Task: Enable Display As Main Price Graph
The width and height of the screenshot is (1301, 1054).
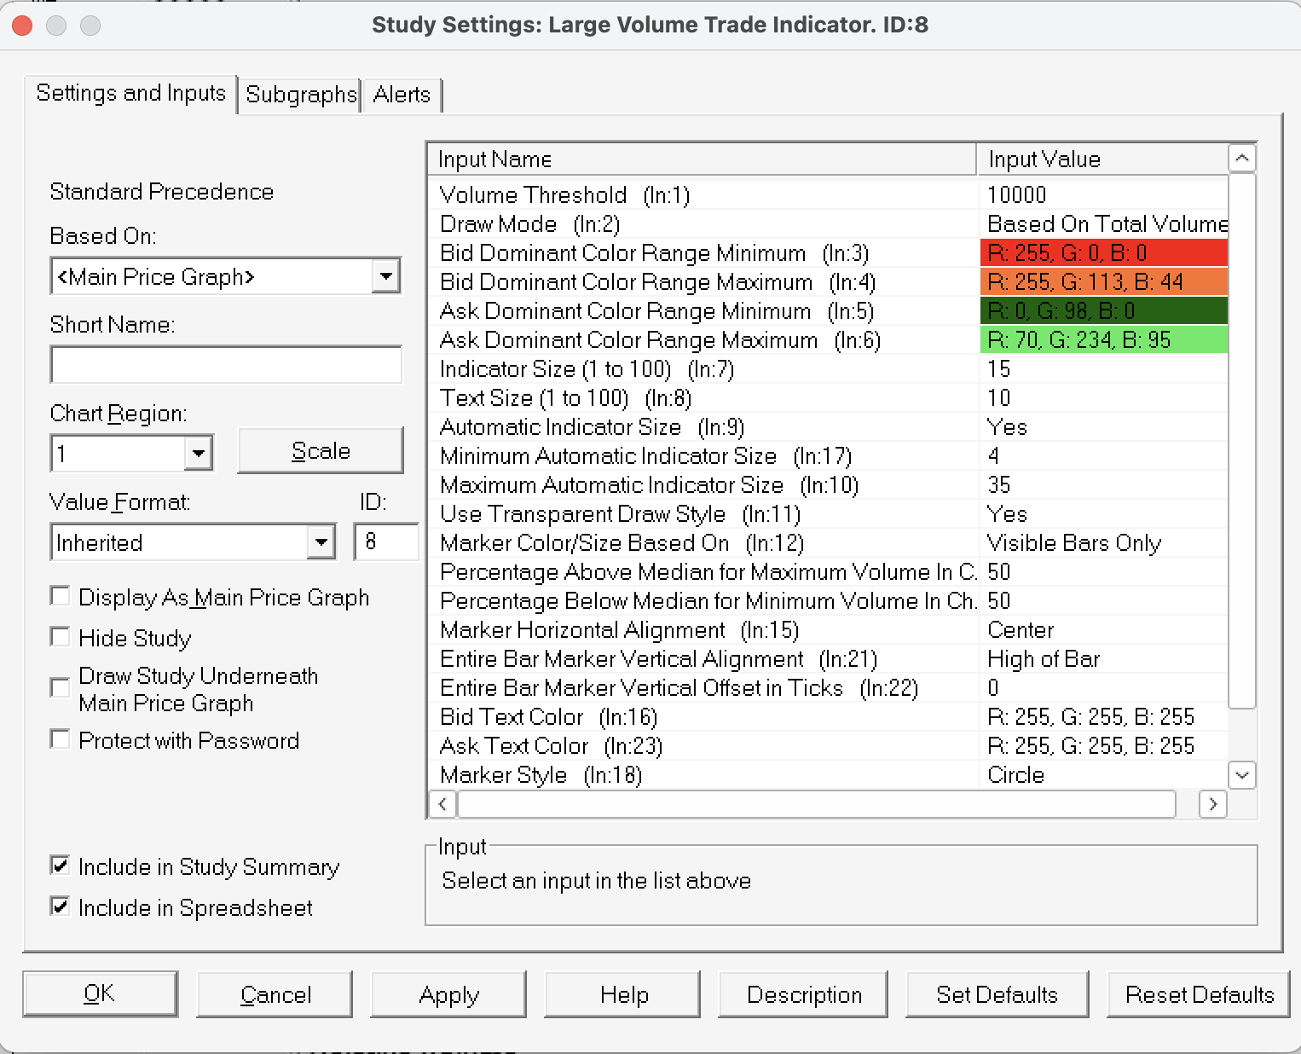Action: [61, 596]
